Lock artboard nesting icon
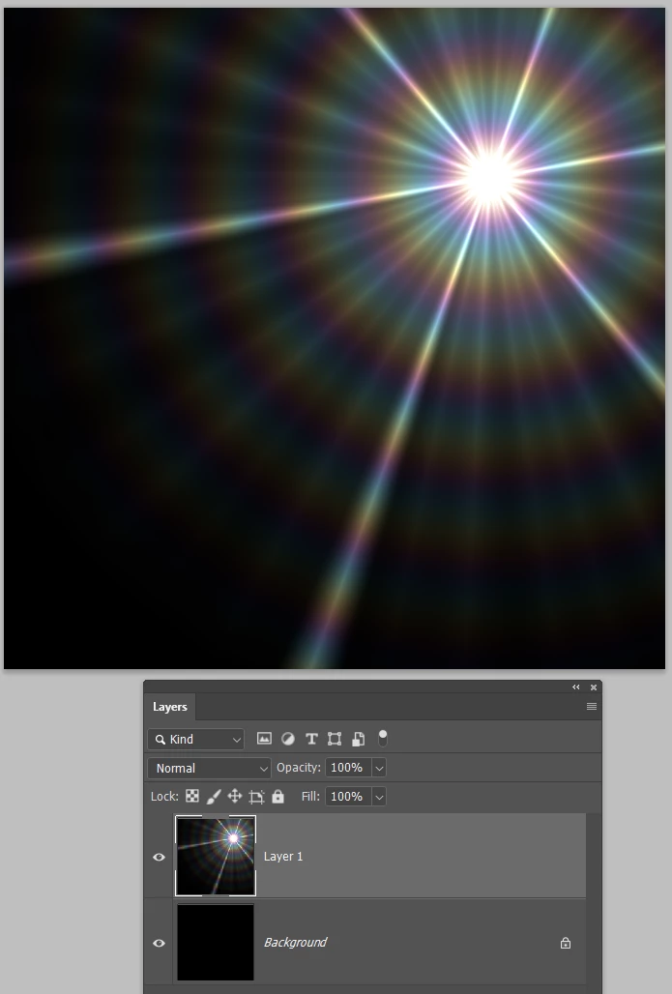 257,797
